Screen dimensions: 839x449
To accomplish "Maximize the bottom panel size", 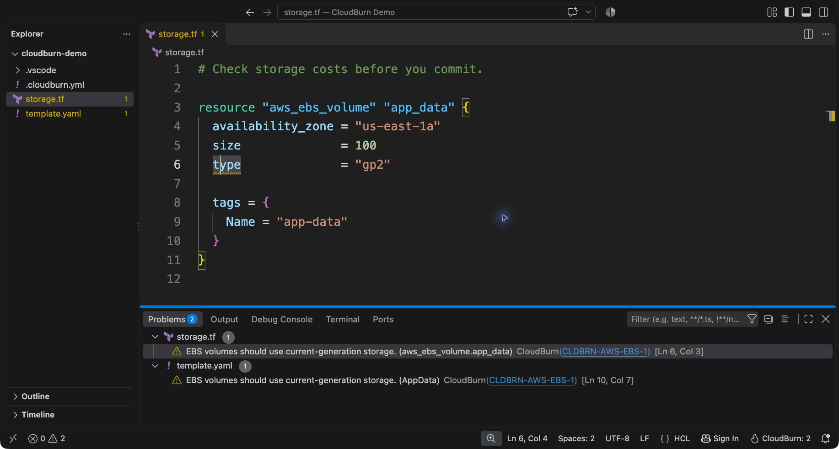I will (x=808, y=319).
